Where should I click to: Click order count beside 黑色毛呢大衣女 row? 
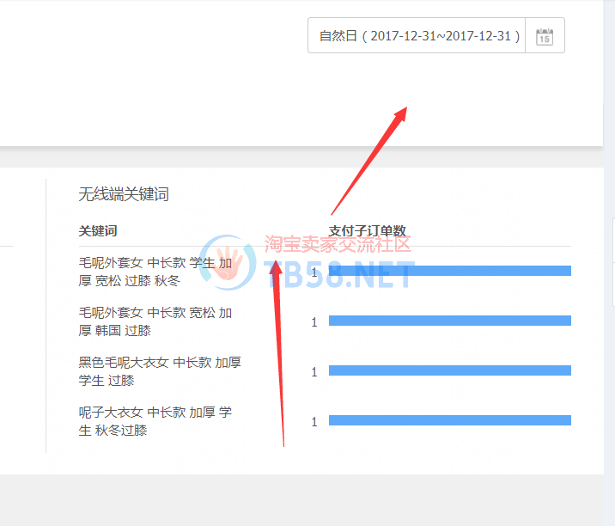314,372
